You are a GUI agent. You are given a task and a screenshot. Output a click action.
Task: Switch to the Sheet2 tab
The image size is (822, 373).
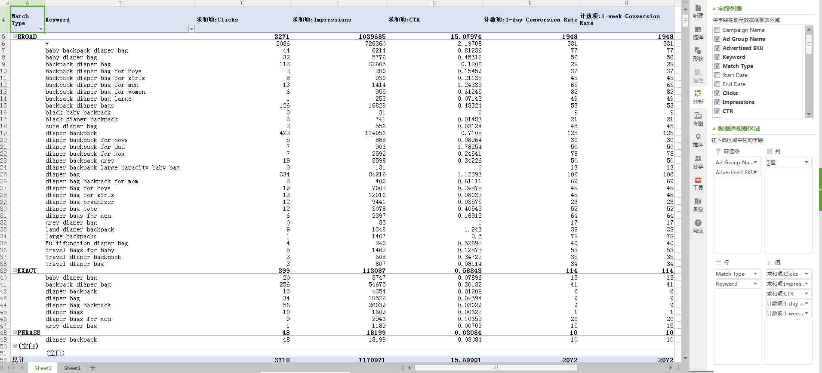coord(43,368)
